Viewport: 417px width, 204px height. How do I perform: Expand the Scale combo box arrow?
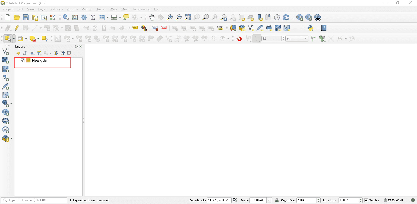pyautogui.click(x=269, y=200)
